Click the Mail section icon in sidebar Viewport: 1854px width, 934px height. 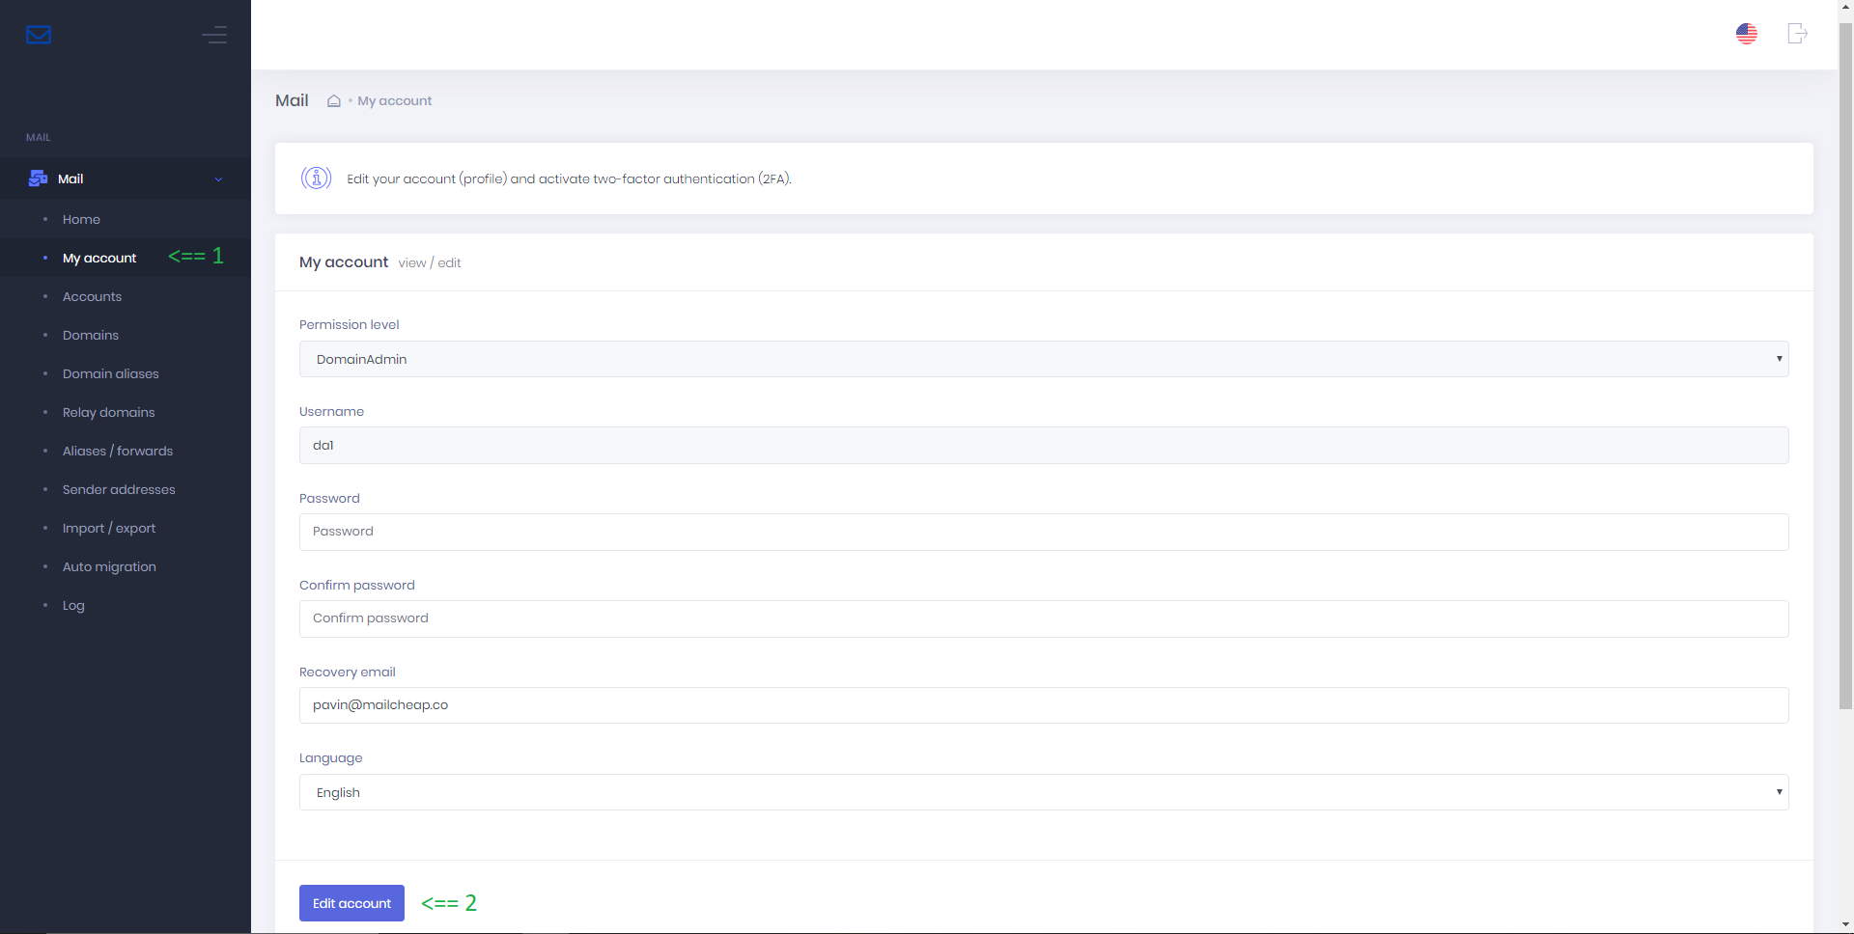pyautogui.click(x=39, y=179)
